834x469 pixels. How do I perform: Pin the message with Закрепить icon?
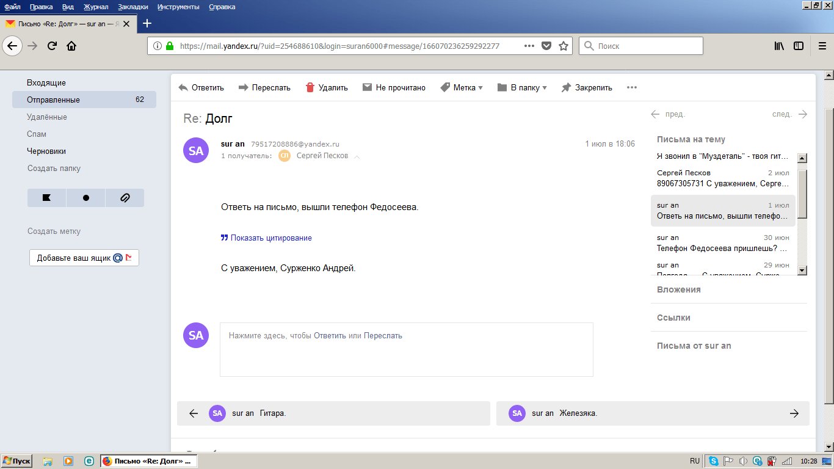566,87
